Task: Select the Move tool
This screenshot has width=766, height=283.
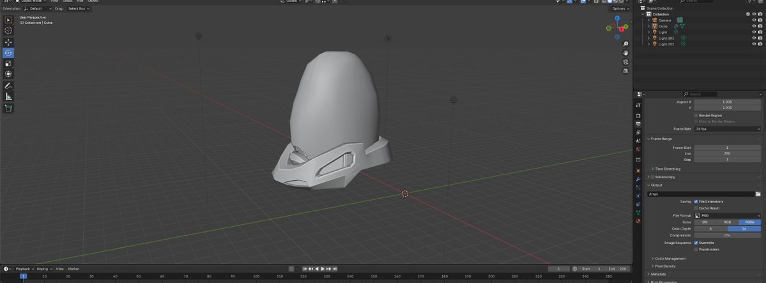Action: [x=8, y=43]
